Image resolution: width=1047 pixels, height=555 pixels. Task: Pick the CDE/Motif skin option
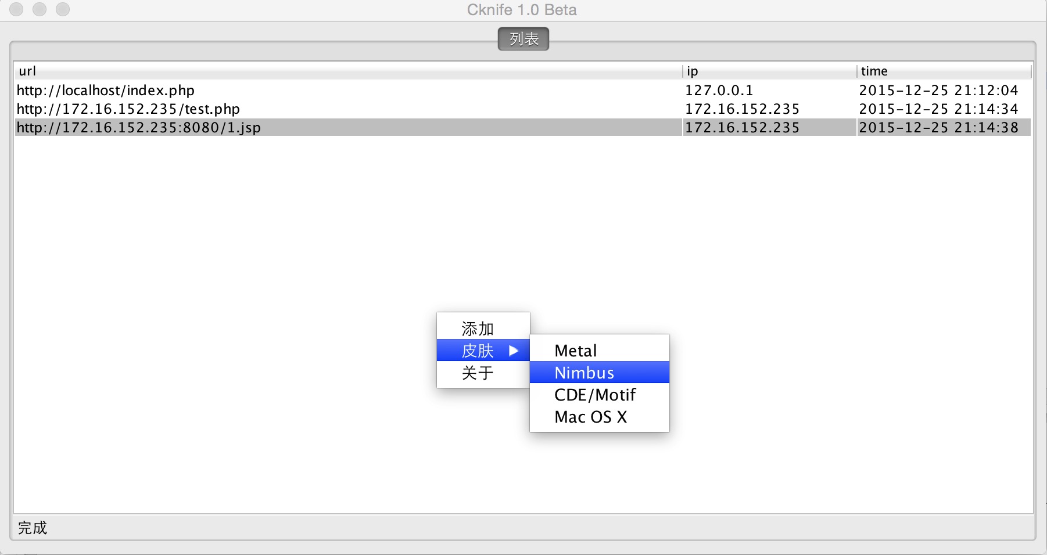point(595,395)
